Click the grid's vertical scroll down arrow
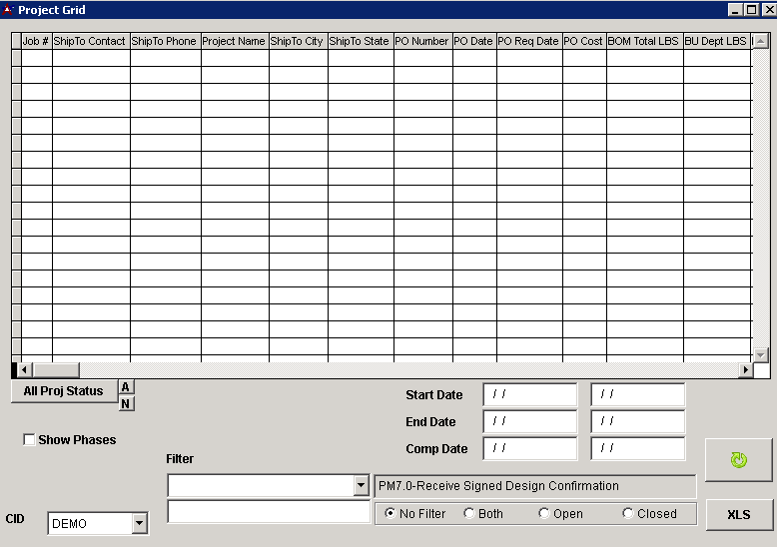The width and height of the screenshot is (777, 547). tap(760, 354)
